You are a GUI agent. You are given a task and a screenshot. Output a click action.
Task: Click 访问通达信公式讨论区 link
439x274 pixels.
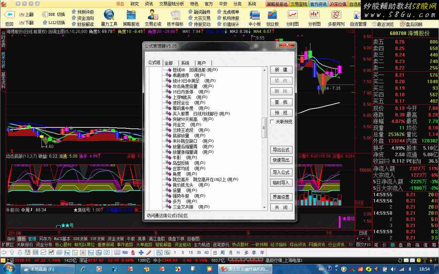point(167,215)
